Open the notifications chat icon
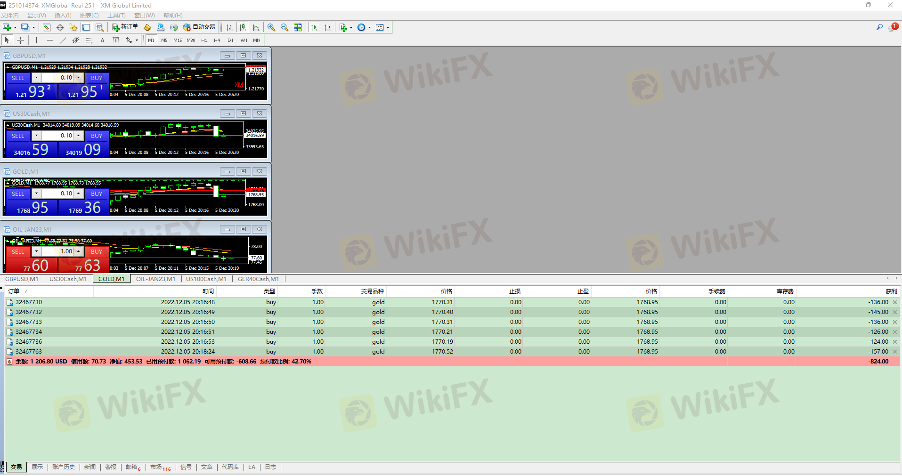This screenshot has height=476, width=902. (893, 27)
